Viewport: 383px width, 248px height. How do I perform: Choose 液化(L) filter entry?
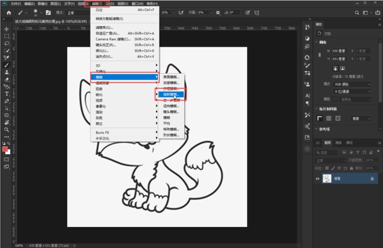coord(125,51)
